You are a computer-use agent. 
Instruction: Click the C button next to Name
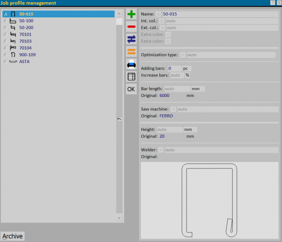[159, 14]
